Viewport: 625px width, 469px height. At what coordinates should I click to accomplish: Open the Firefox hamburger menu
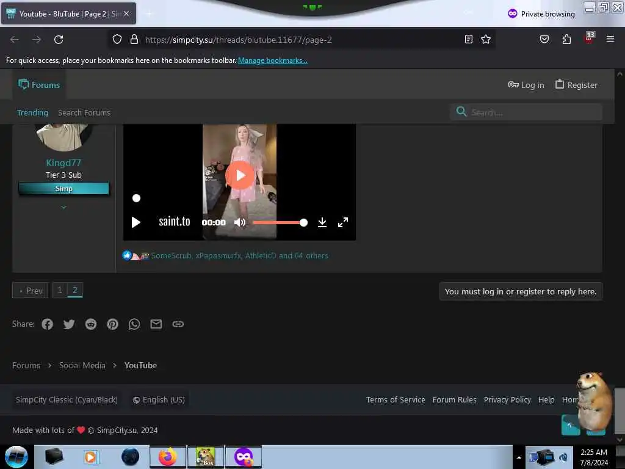pyautogui.click(x=610, y=39)
